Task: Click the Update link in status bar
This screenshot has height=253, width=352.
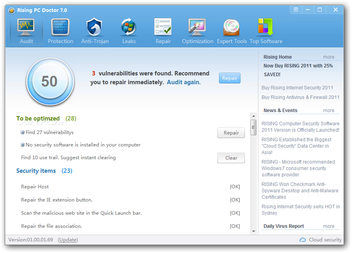Action: [x=68, y=240]
